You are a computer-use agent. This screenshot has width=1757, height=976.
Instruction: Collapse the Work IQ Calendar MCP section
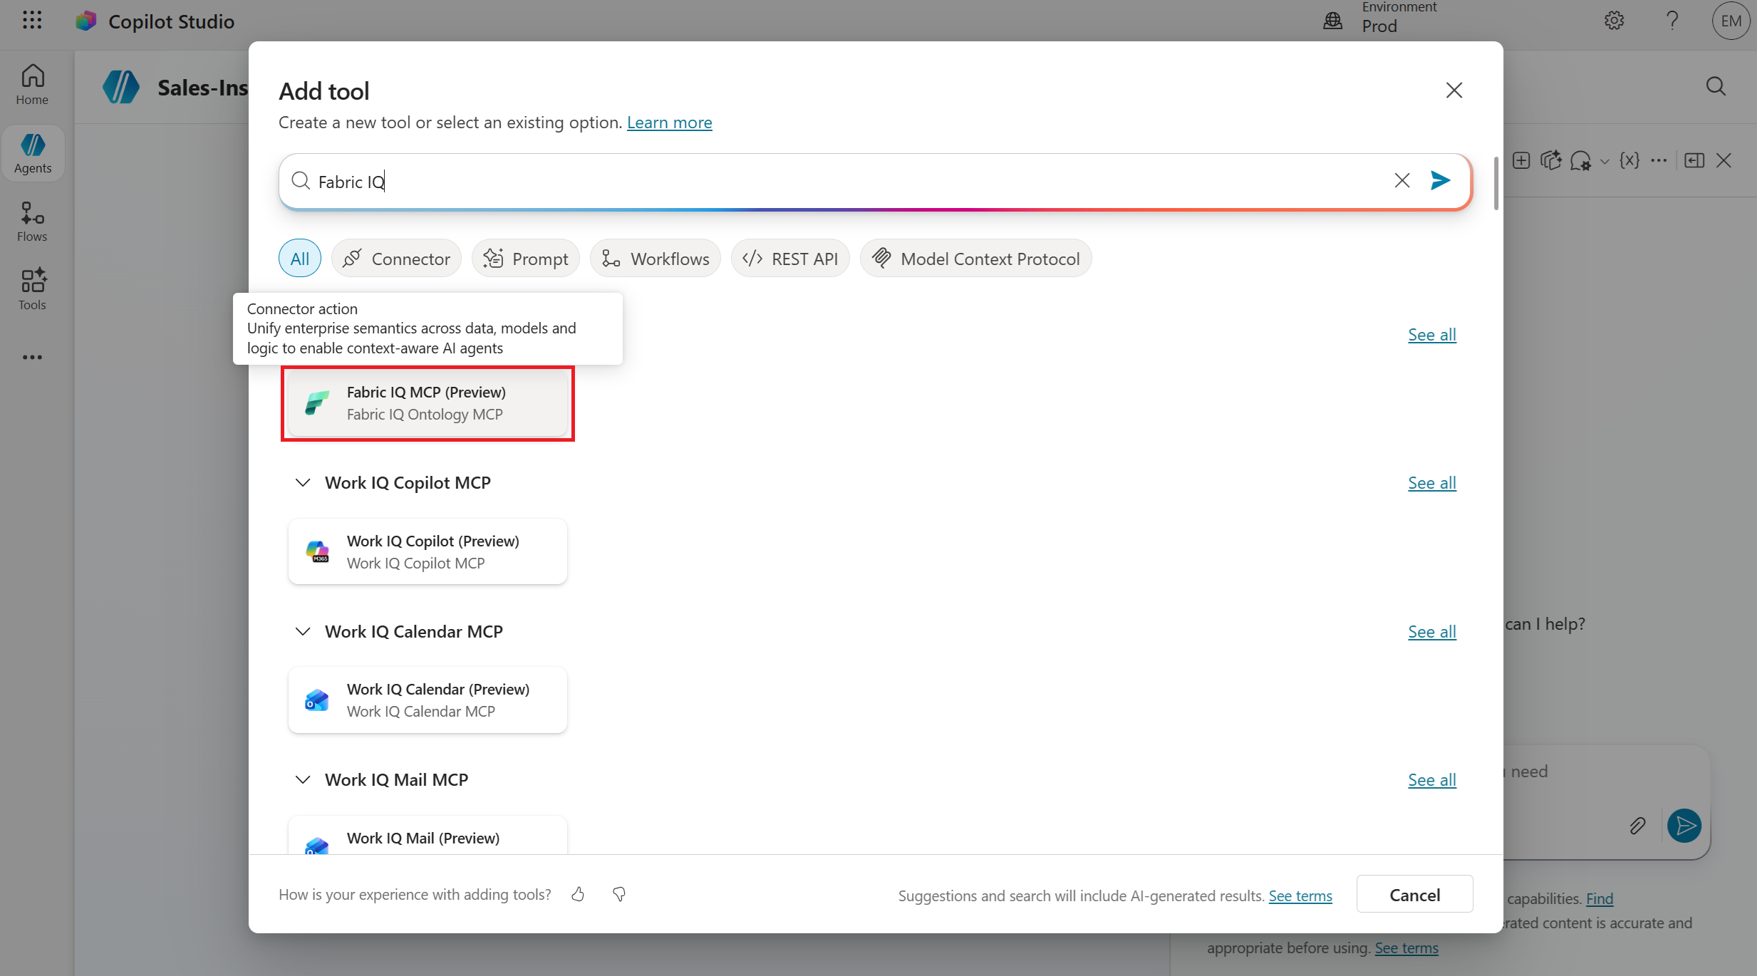coord(303,632)
